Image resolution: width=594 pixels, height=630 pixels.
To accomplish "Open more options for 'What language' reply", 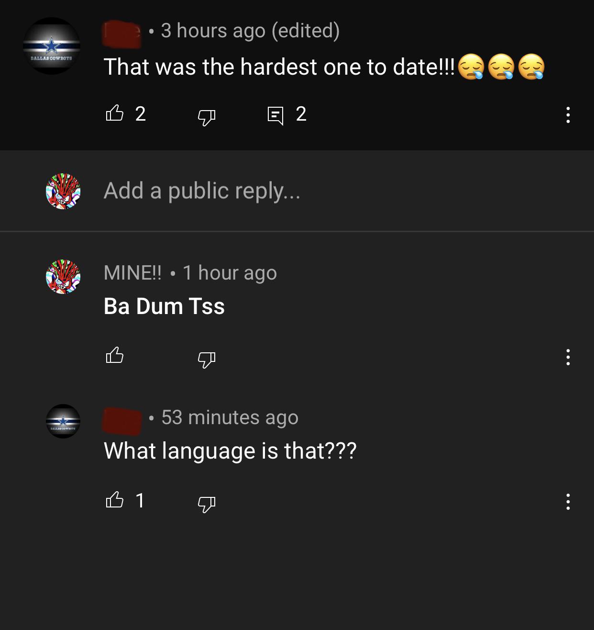I will point(568,502).
